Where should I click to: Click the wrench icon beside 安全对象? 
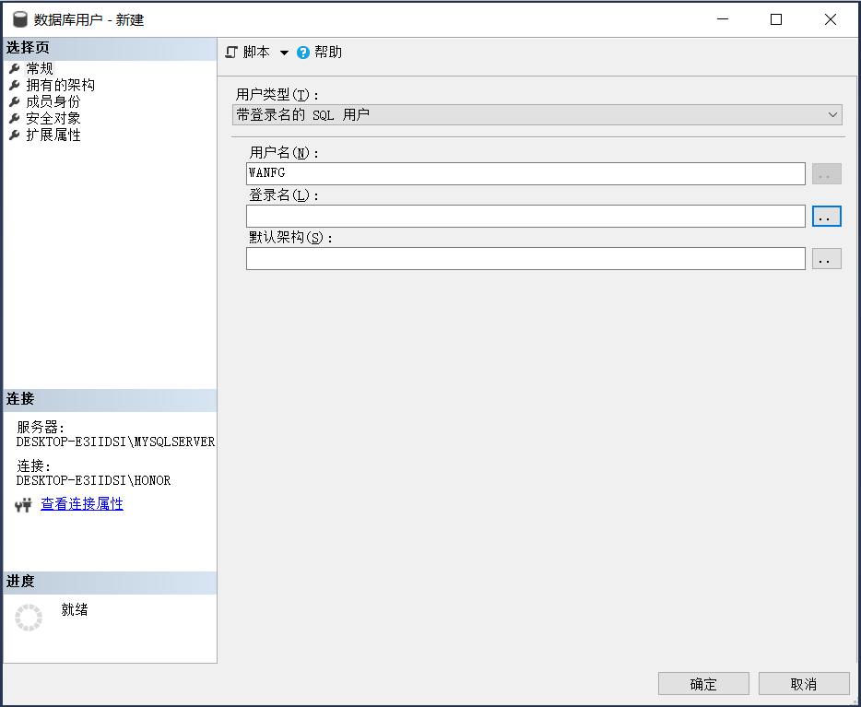click(15, 118)
